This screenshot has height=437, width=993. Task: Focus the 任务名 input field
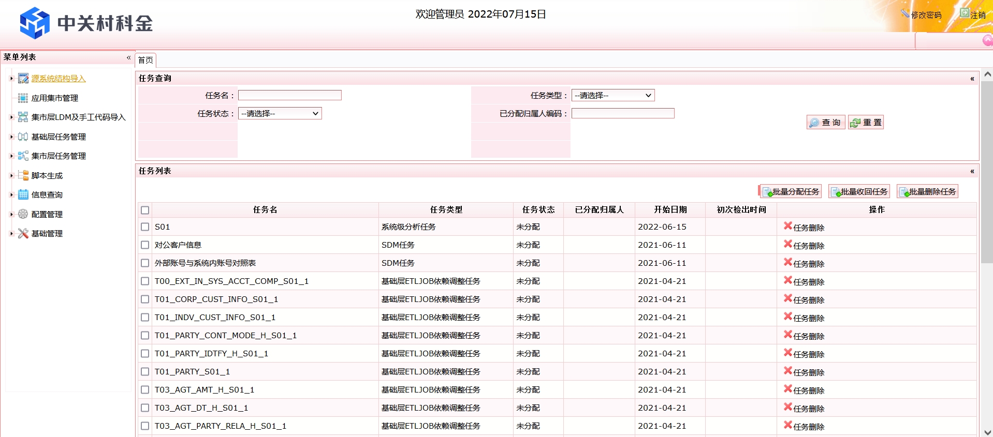click(290, 95)
